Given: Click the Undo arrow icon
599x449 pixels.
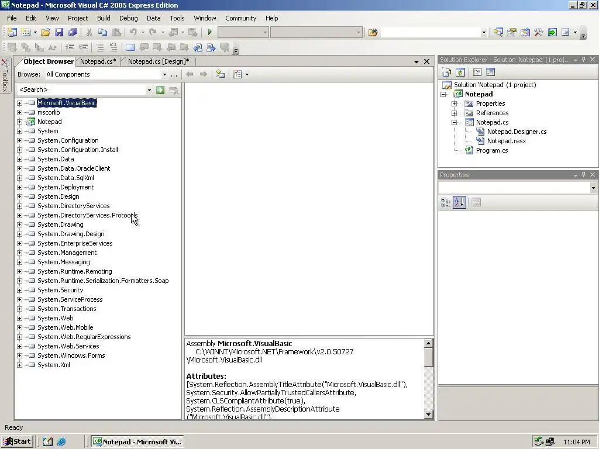Looking at the screenshot, I should click(133, 33).
